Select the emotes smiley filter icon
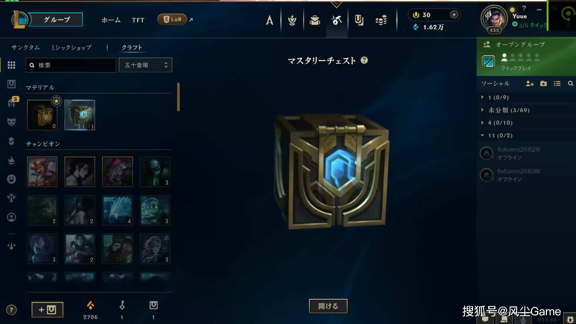 tap(11, 179)
